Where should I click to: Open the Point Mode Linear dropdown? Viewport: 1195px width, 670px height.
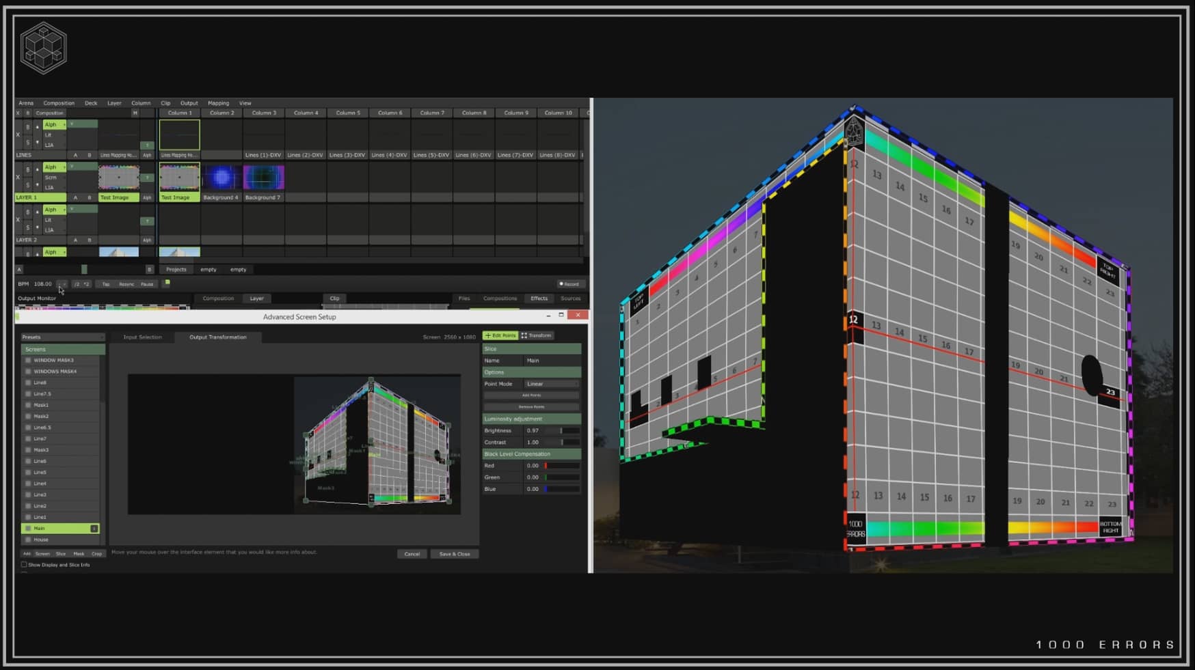point(552,384)
